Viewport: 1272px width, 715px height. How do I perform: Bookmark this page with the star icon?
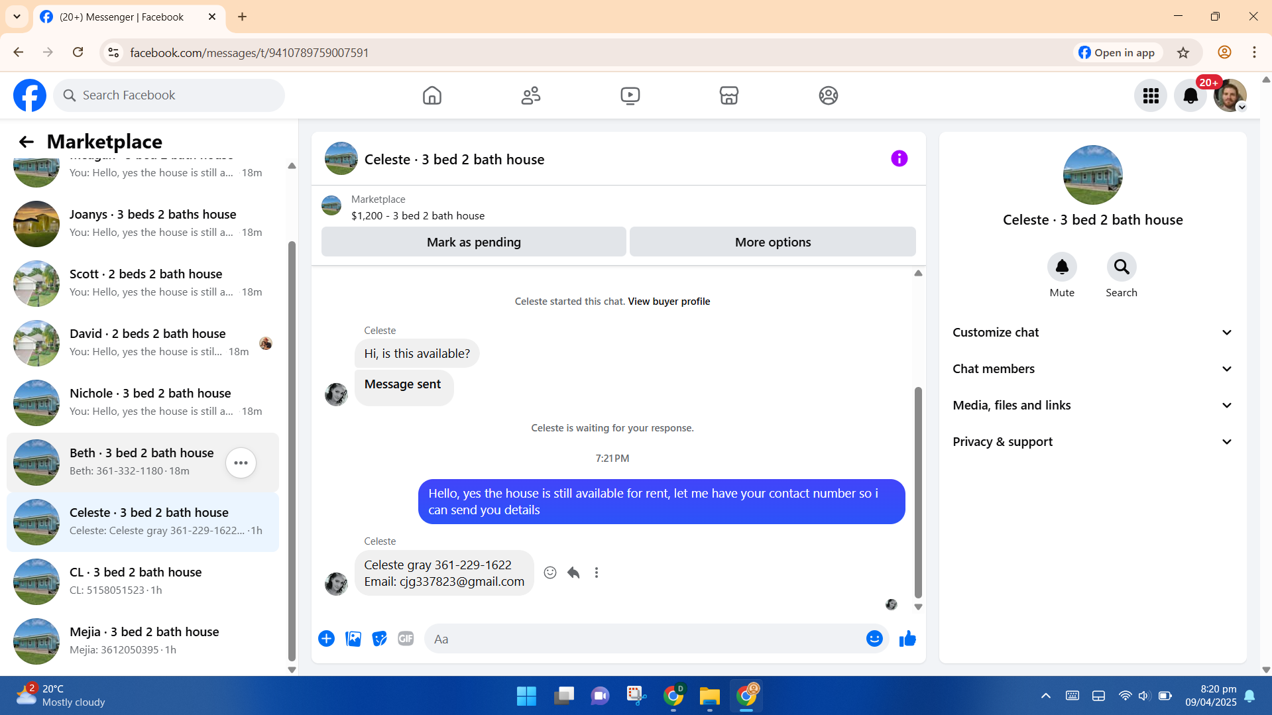[1183, 53]
